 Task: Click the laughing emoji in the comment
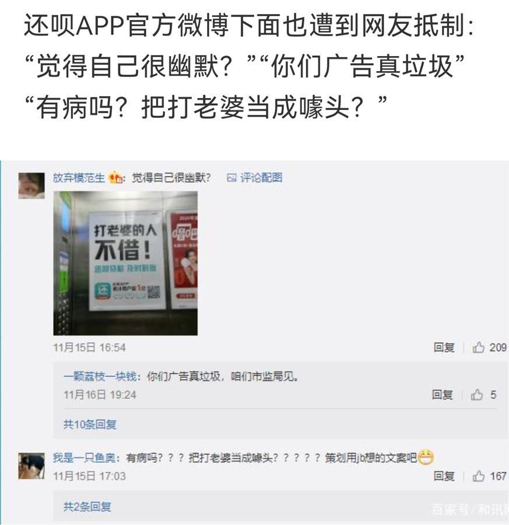point(426,457)
